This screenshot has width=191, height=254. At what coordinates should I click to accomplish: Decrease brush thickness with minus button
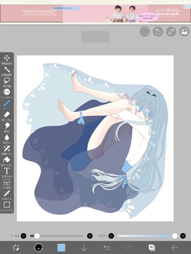point(24,236)
